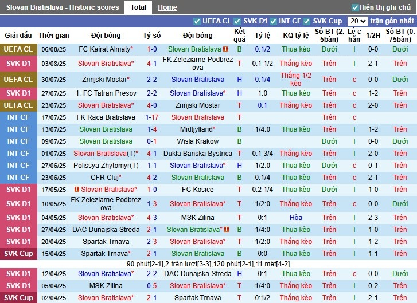Open the 20 recent matches dropdown
The image size is (417, 303).
(358, 21)
